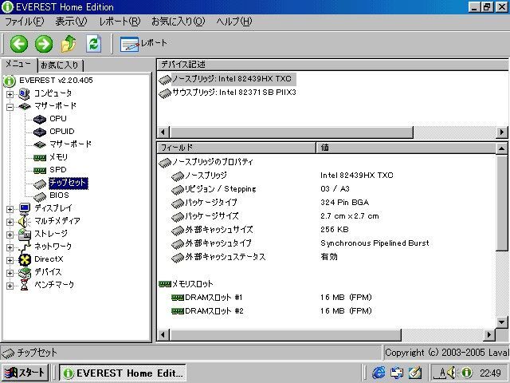The width and height of the screenshot is (510, 383).
Task: Select the CPUID chip icon in tree
Action: 40,132
